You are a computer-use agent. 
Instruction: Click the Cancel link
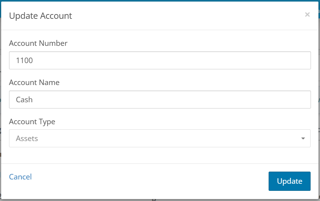tap(20, 177)
